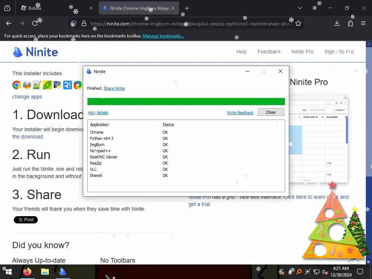This screenshot has width=372, height=279.
Task: Click the ImgBurn disc icon
Action: pos(27,85)
